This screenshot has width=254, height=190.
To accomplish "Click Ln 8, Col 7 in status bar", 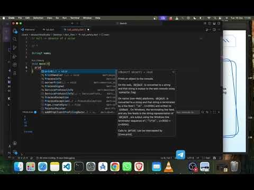I will point(166,158).
